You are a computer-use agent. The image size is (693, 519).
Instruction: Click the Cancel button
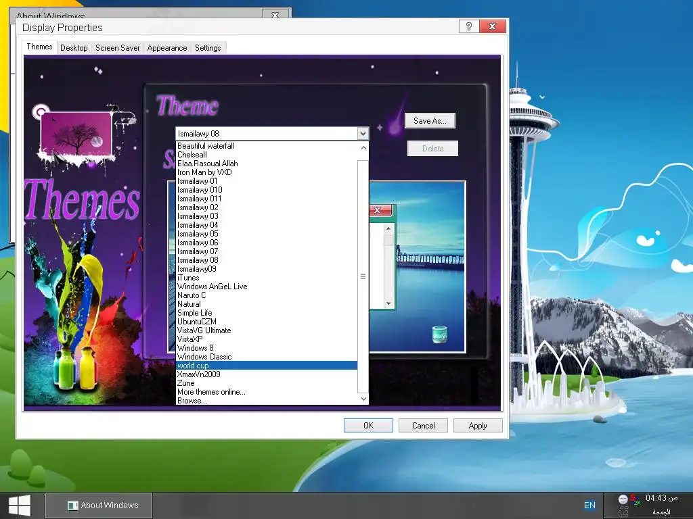(424, 426)
